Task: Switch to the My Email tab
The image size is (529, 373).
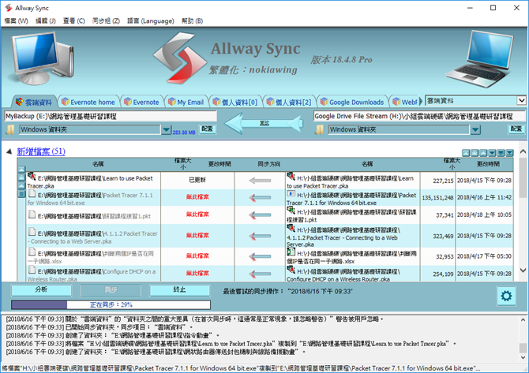Action: pos(186,102)
